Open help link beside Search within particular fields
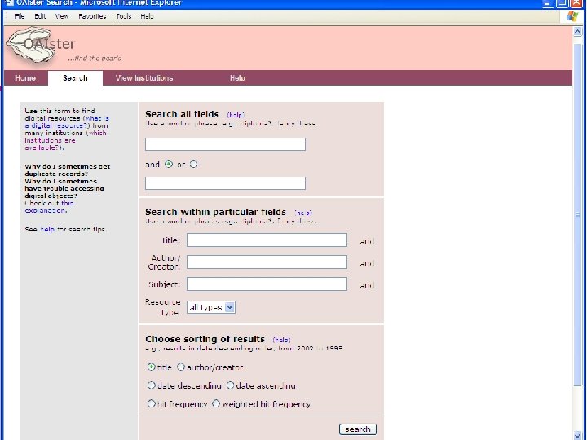 303,213
